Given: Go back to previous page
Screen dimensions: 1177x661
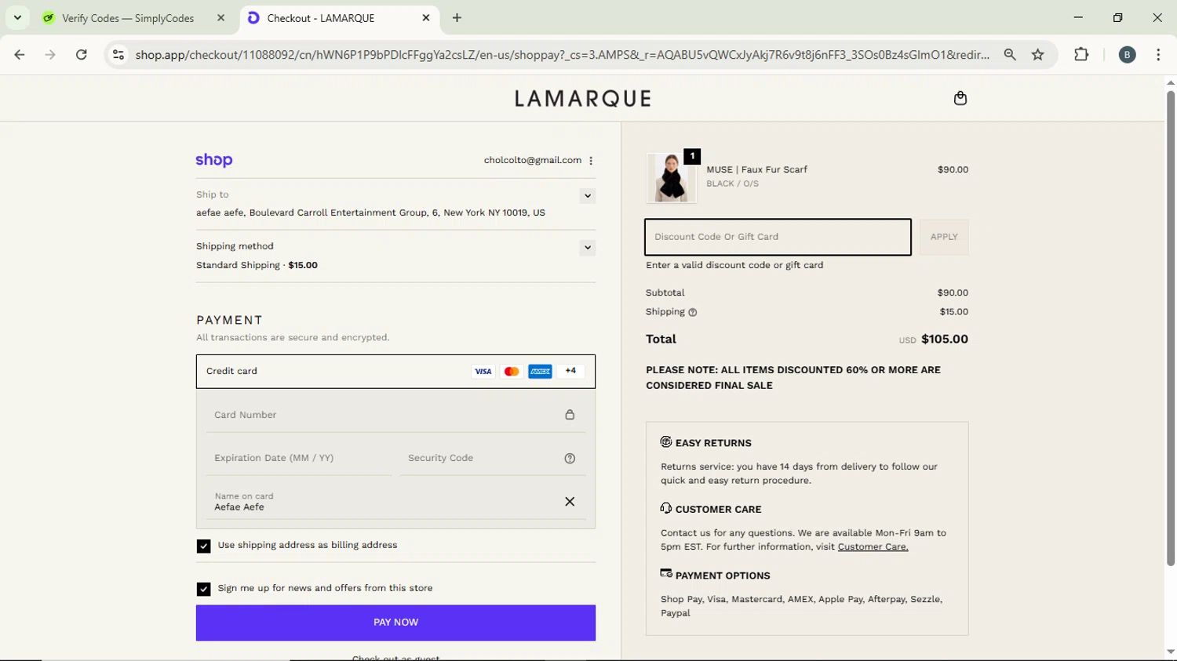Looking at the screenshot, I should tap(20, 55).
